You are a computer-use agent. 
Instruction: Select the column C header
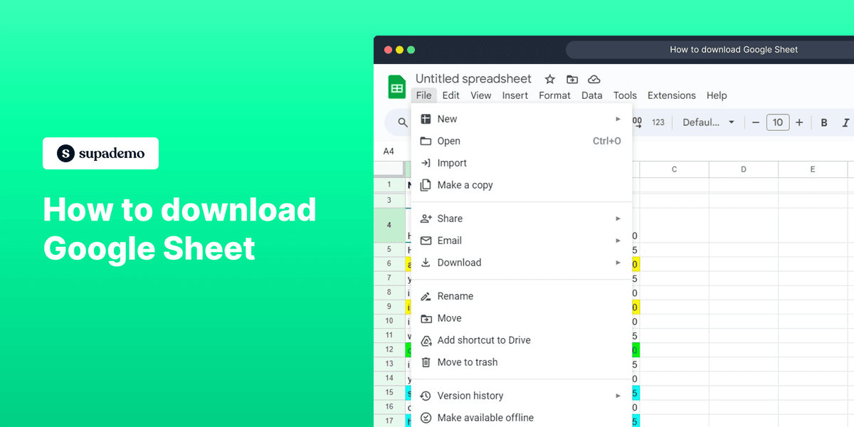click(673, 169)
